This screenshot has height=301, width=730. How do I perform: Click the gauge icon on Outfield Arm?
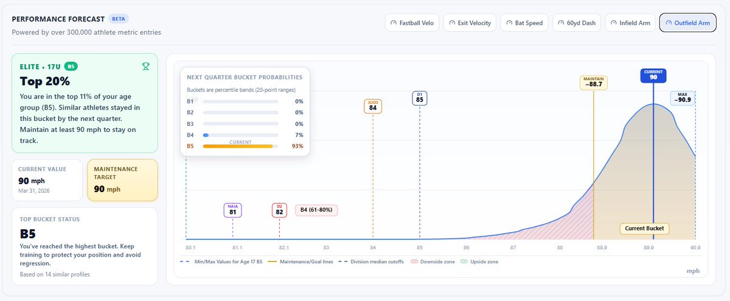tap(669, 23)
